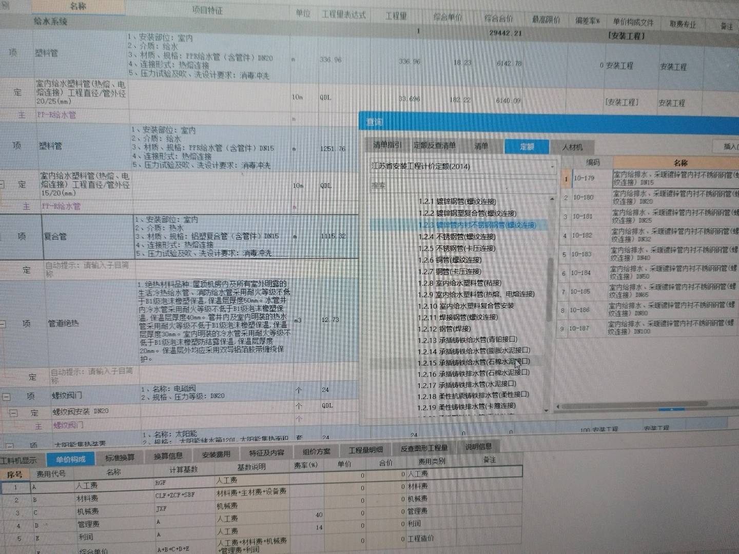
Task: Select quota row 10-182 DN32
Action: pyautogui.click(x=649, y=235)
